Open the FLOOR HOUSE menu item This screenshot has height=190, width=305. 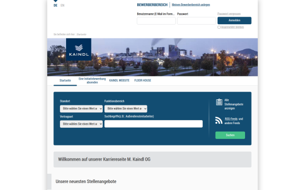[x=143, y=81]
